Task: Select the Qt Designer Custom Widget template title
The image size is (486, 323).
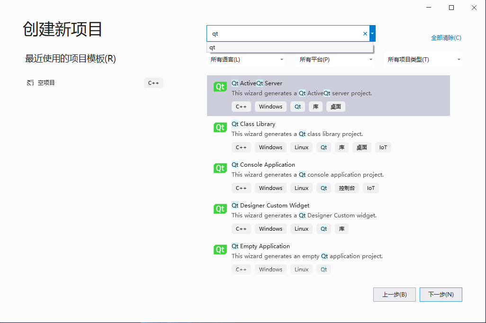Action: (270, 205)
